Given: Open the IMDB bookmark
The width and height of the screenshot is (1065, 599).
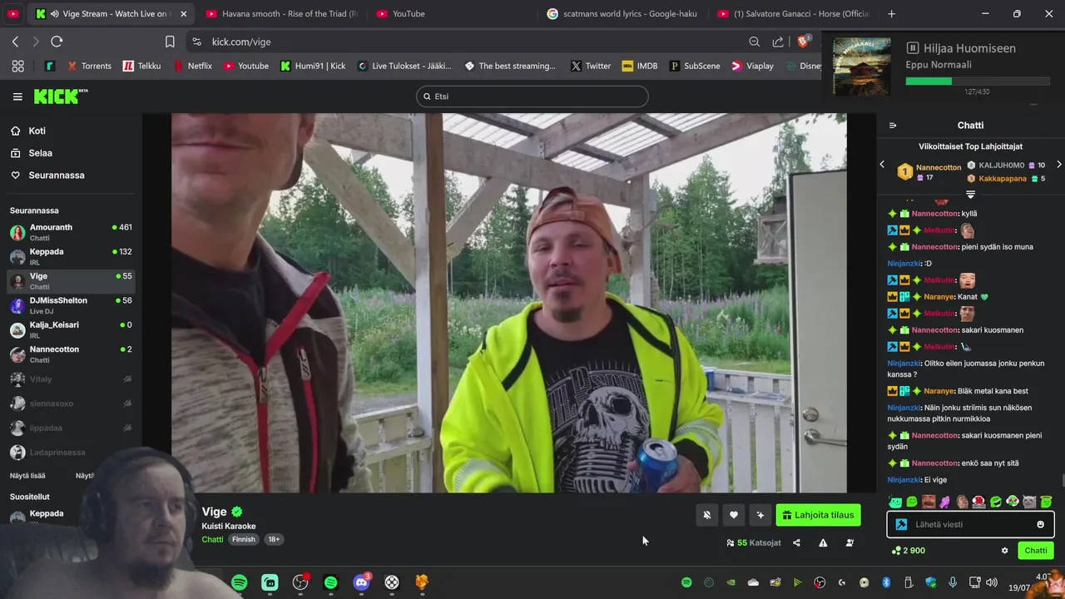Looking at the screenshot, I should [x=640, y=66].
